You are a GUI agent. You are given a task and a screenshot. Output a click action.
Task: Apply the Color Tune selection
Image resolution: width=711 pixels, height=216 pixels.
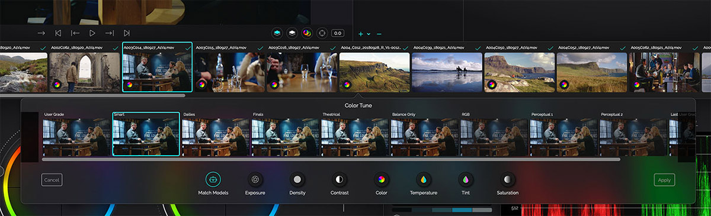tap(664, 180)
